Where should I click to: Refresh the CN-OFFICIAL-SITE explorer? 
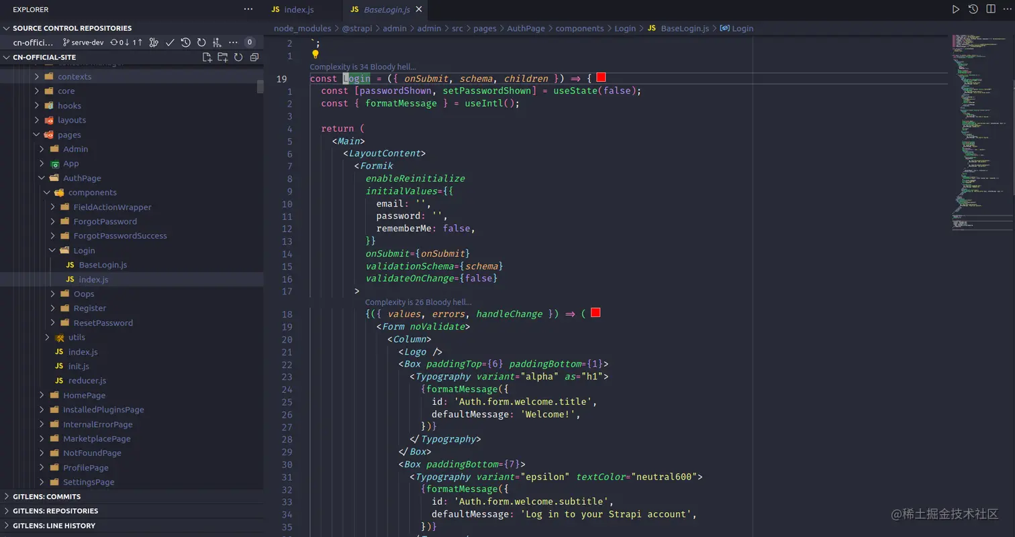tap(238, 57)
